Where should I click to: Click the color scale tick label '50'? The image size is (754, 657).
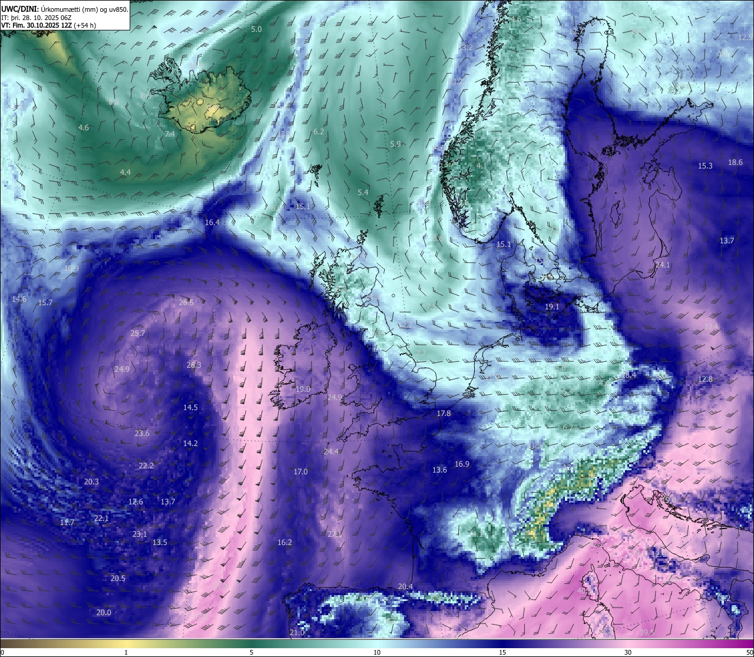[x=749, y=652]
